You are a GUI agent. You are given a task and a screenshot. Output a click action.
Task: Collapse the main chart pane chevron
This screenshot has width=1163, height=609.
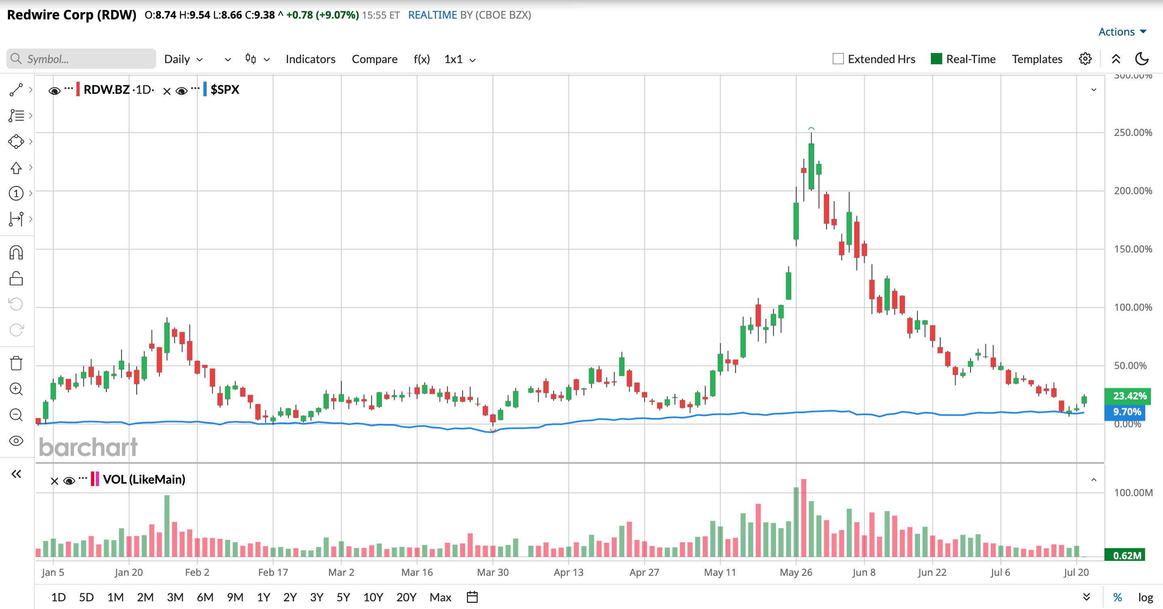pos(1093,89)
